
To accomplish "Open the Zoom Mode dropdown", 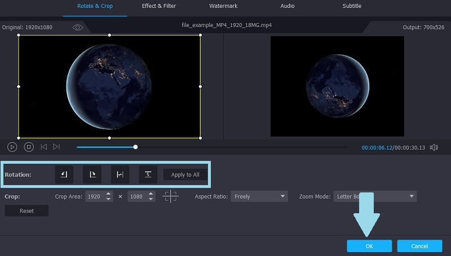I will click(375, 196).
